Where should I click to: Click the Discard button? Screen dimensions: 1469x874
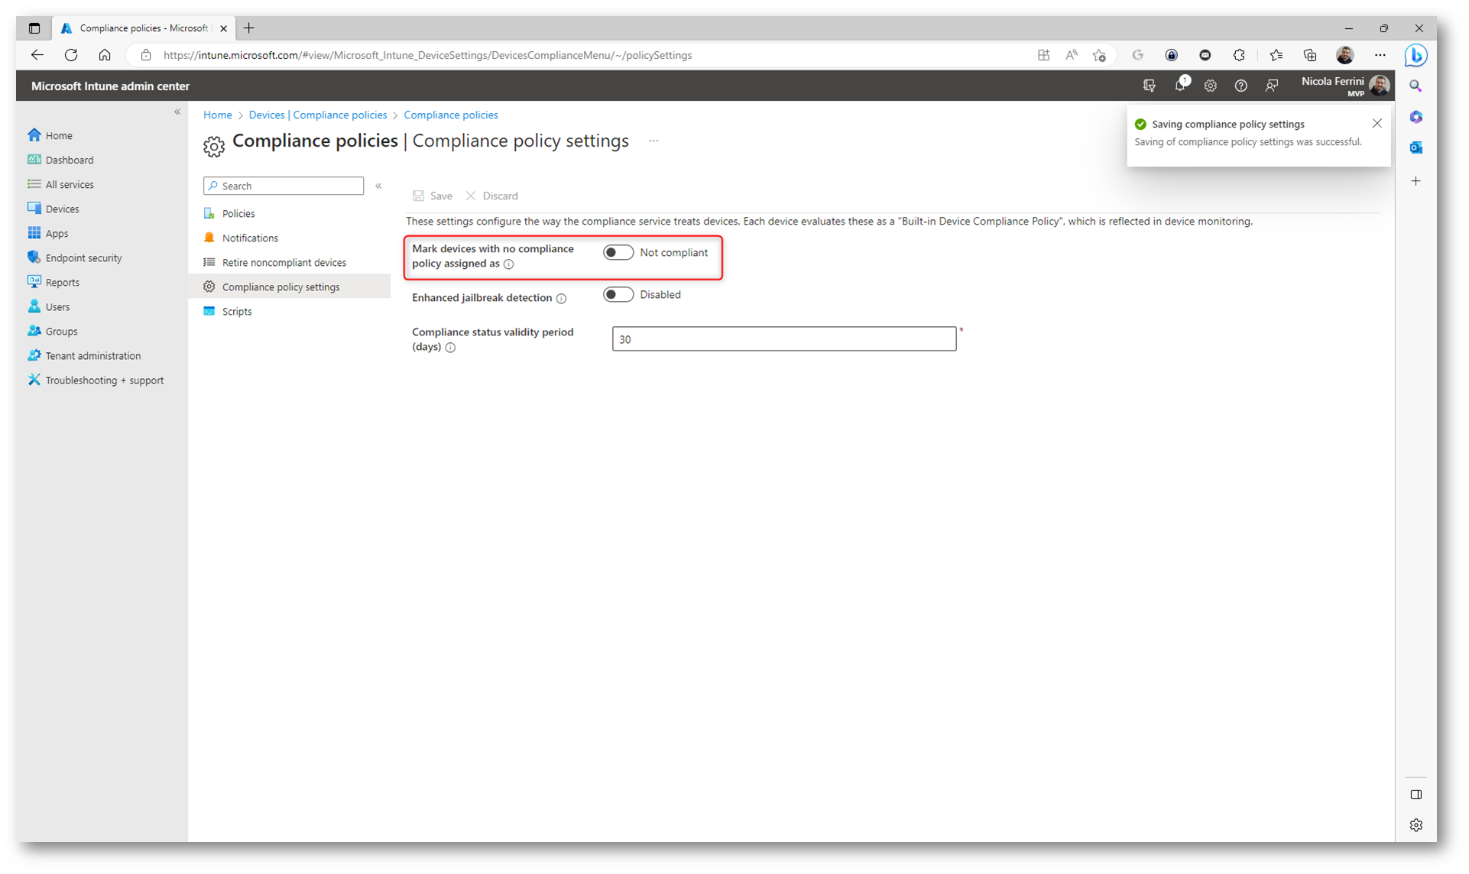[492, 196]
